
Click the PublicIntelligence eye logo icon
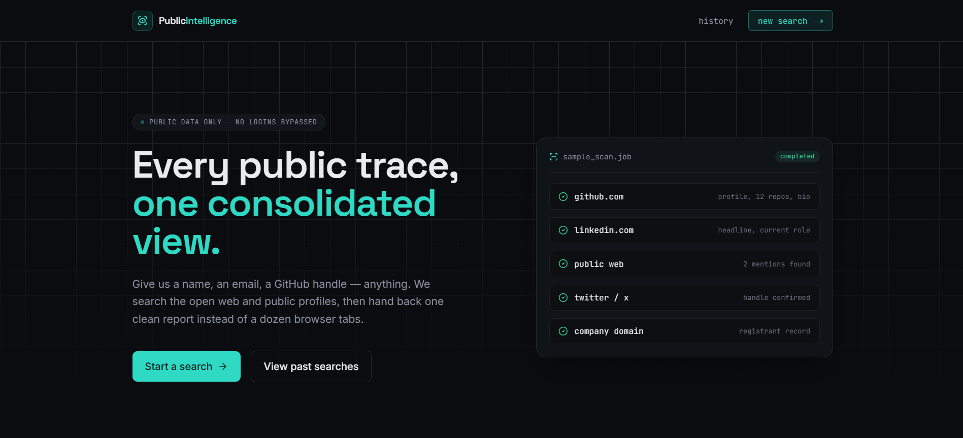pos(143,21)
